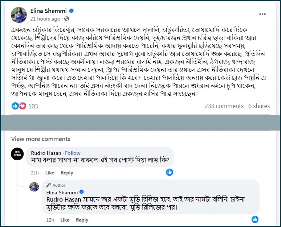Click the 503 reactions count
This screenshot has width=281, height=227.
point(33,106)
